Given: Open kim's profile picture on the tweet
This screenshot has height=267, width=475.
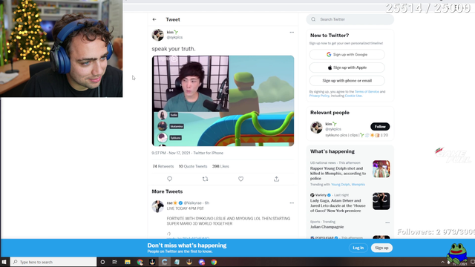Looking at the screenshot, I should coord(158,35).
